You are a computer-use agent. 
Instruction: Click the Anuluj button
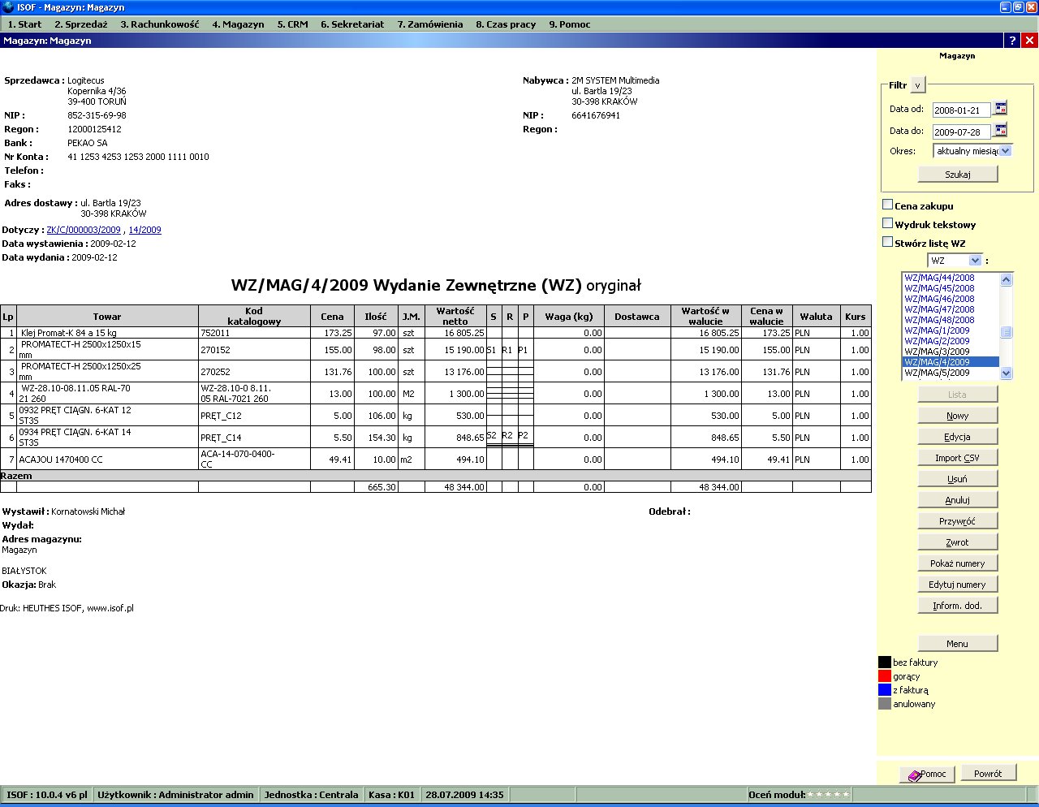(958, 500)
